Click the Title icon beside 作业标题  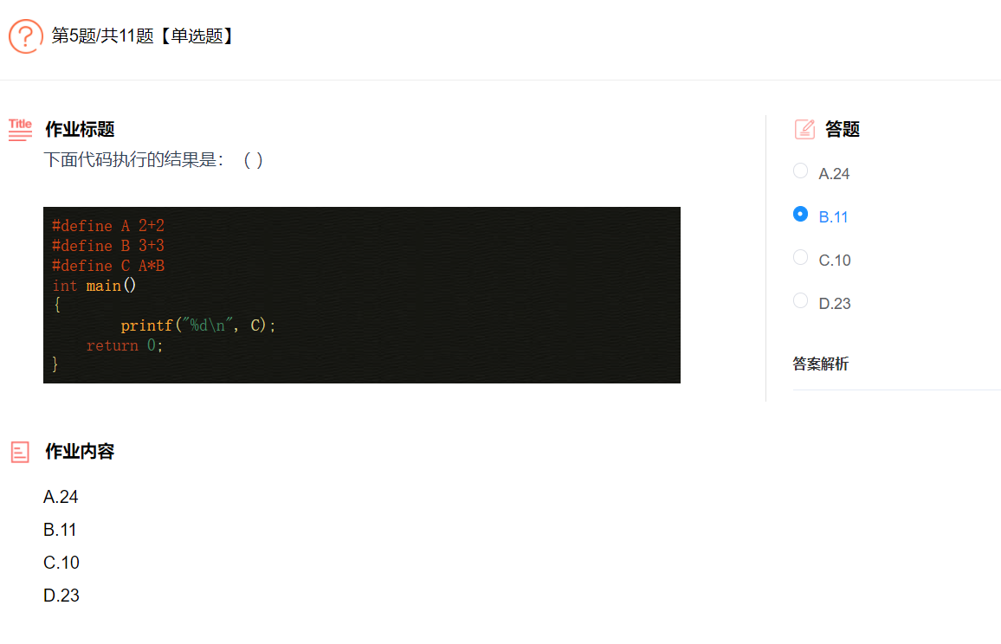20,130
